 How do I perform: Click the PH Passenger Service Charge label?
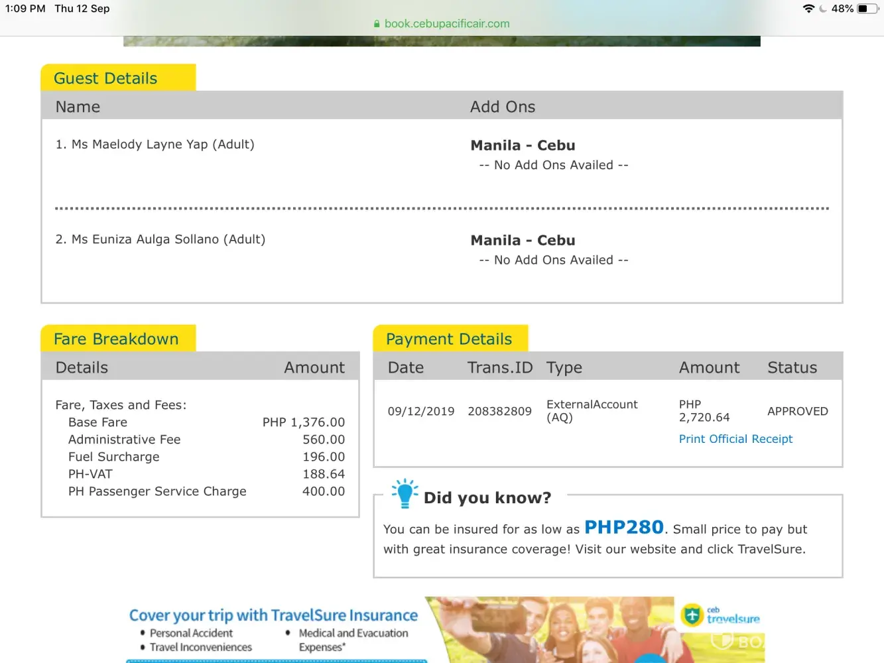coord(157,491)
